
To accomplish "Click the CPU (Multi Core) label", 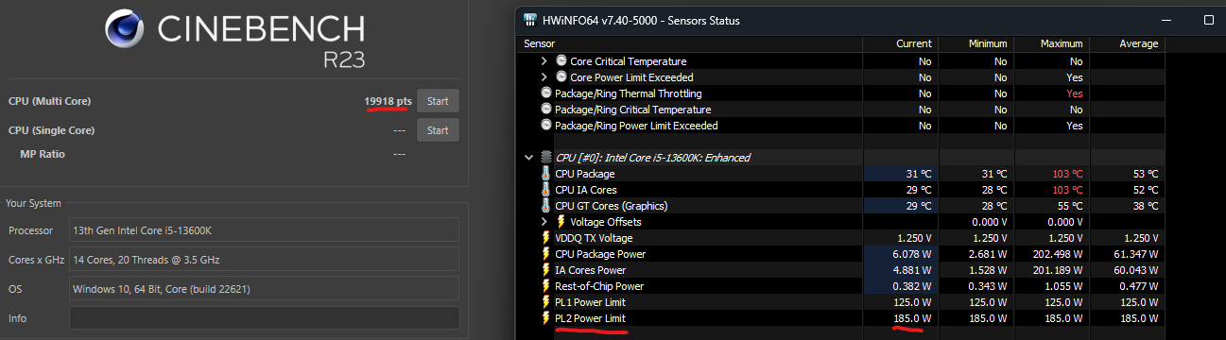I will point(49,101).
